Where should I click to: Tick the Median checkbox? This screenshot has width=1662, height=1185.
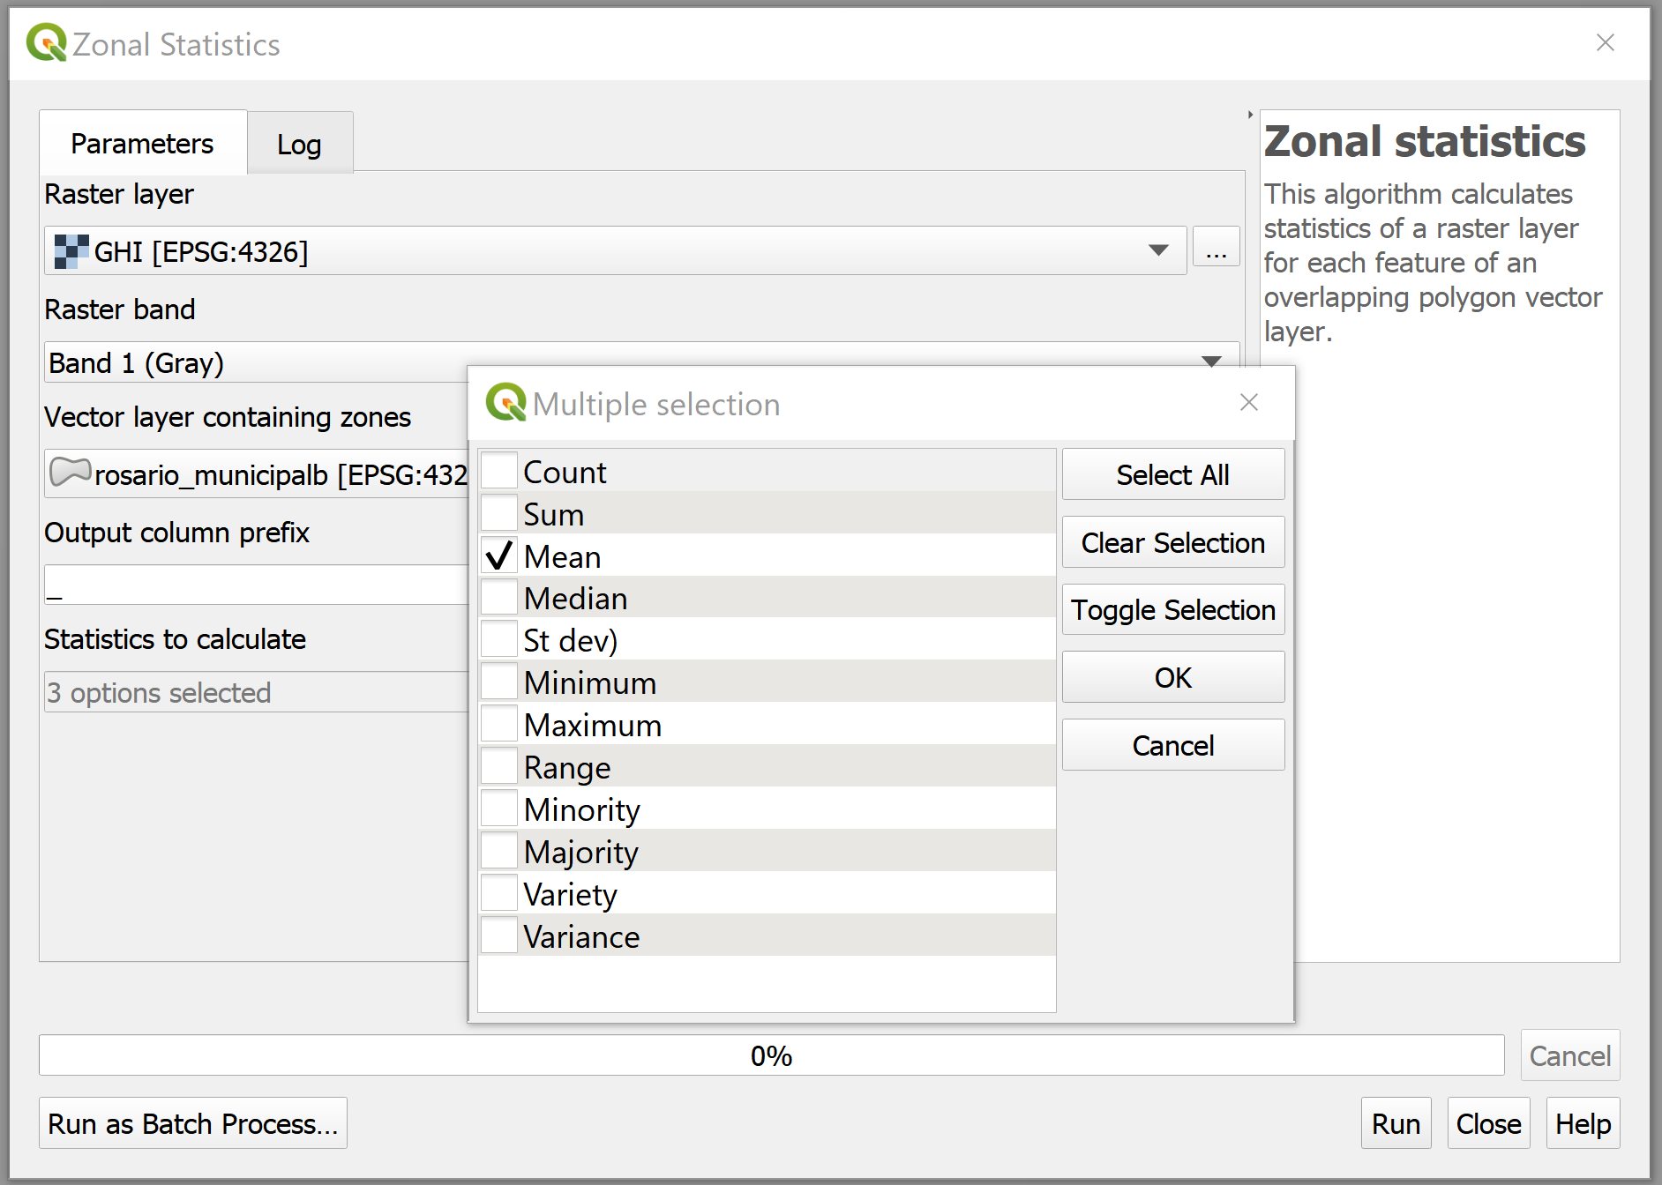[499, 598]
